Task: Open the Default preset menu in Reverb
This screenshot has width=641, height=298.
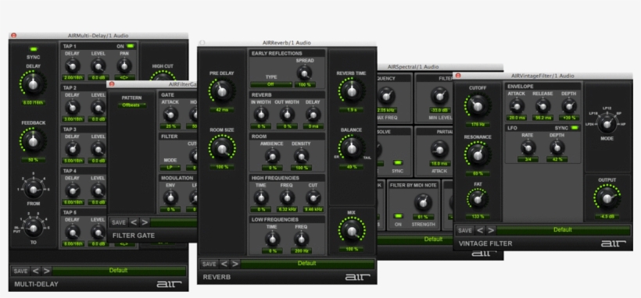Action: coord(307,264)
